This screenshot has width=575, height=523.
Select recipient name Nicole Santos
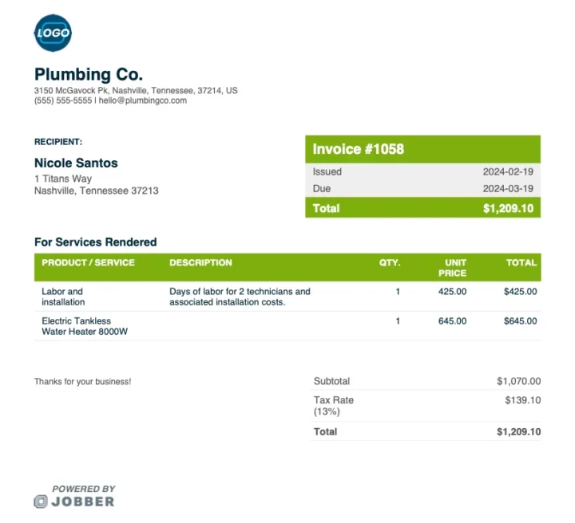tap(76, 163)
